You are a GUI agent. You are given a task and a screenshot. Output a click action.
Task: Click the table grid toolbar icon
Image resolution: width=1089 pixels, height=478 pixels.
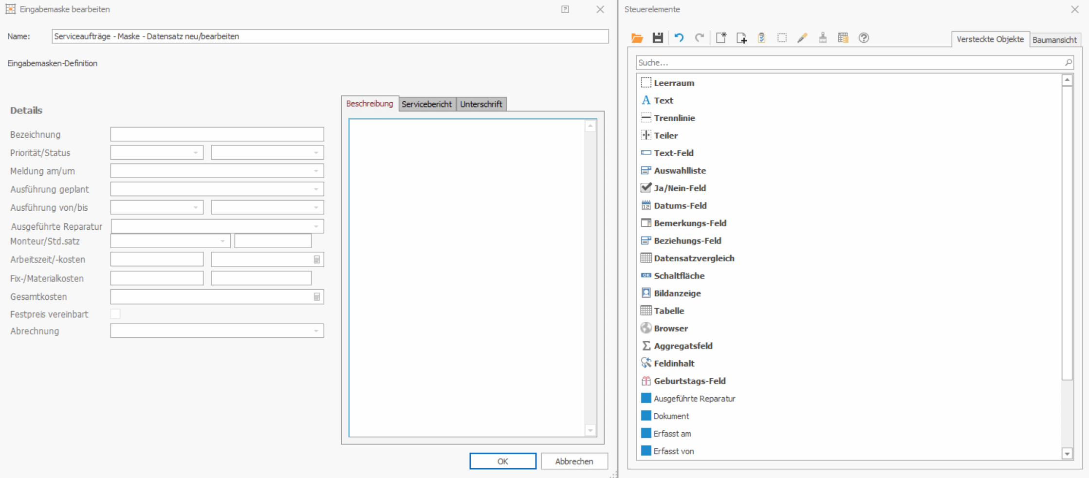click(x=843, y=38)
